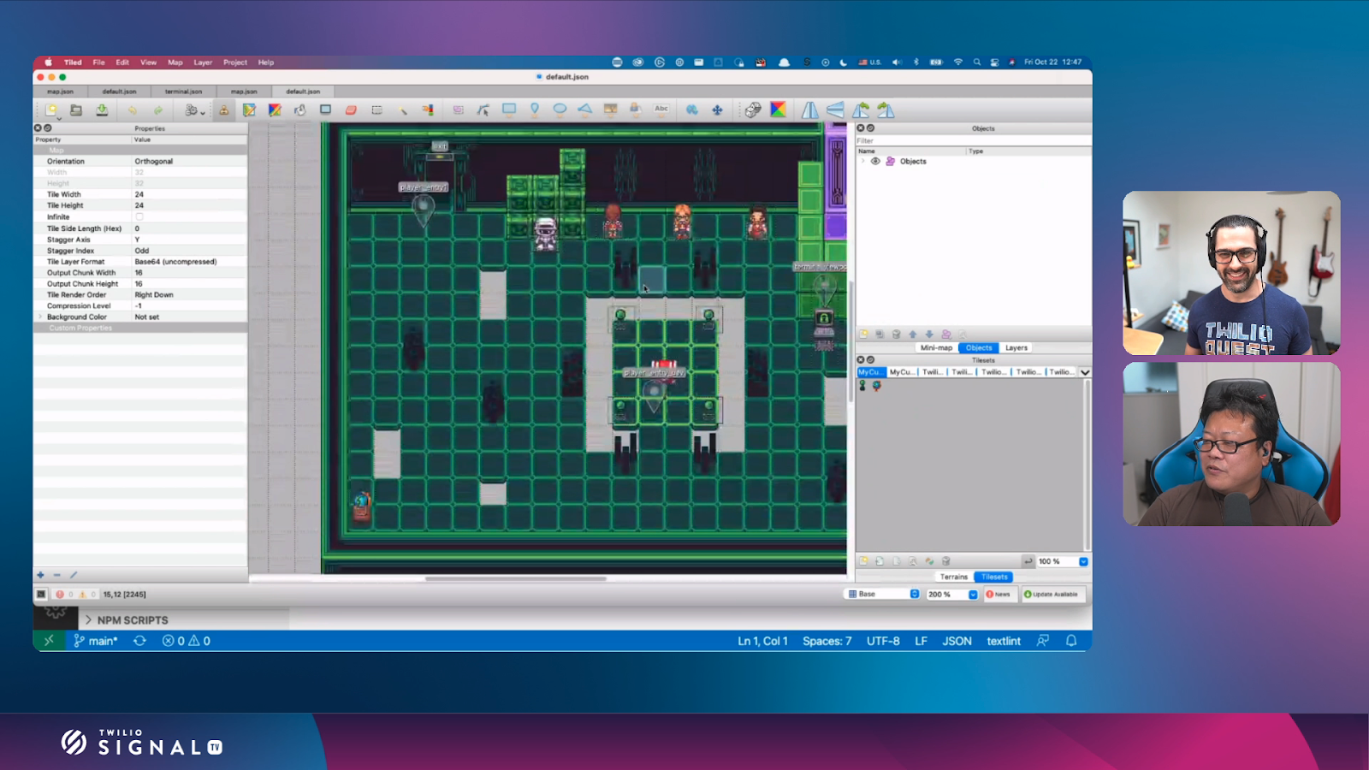Select the Edit Polygons tool
The height and width of the screenshot is (770, 1369).
tap(483, 110)
